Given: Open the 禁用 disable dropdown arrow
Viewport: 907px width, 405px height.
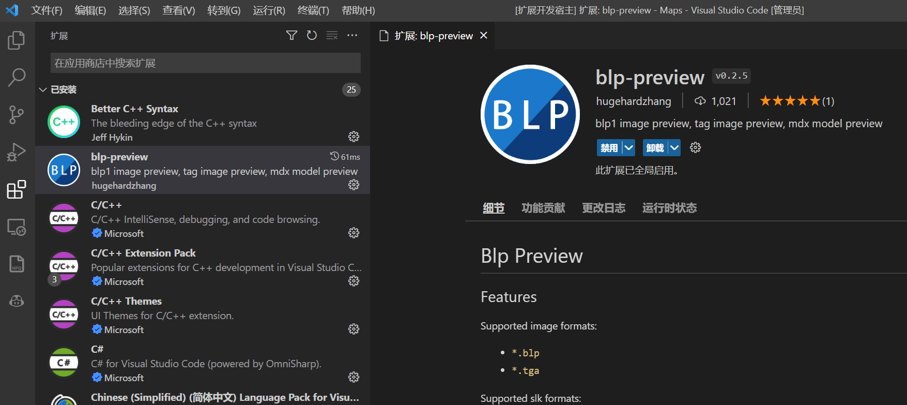Looking at the screenshot, I should 628,148.
